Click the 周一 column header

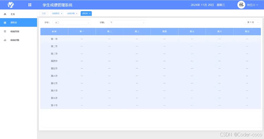(x=82, y=31)
